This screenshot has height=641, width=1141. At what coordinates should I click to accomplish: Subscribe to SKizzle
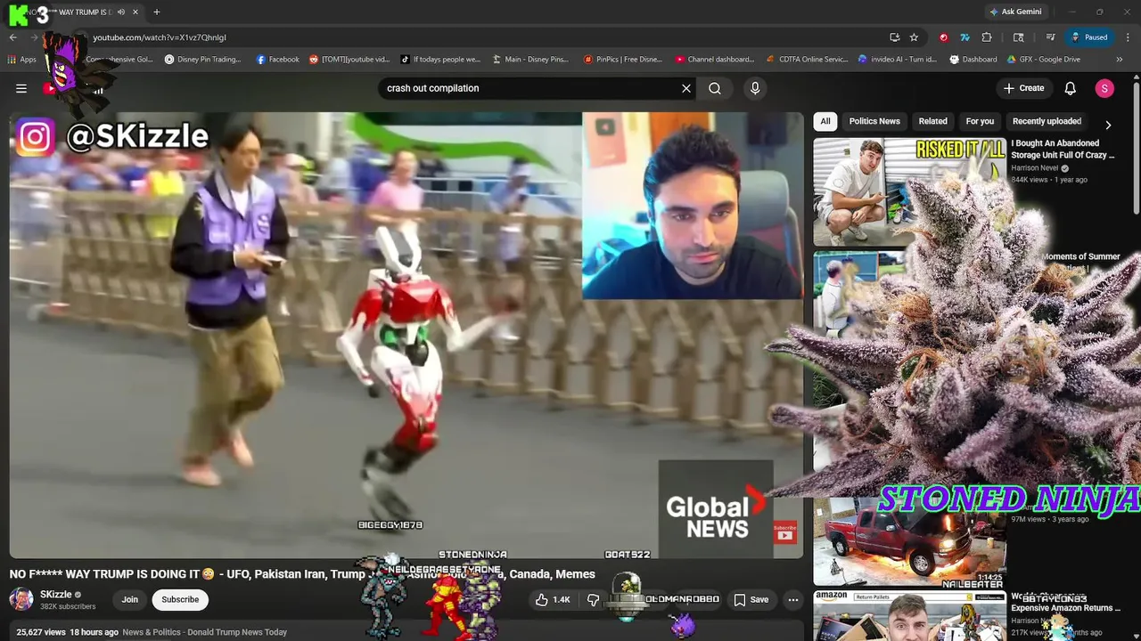point(180,599)
